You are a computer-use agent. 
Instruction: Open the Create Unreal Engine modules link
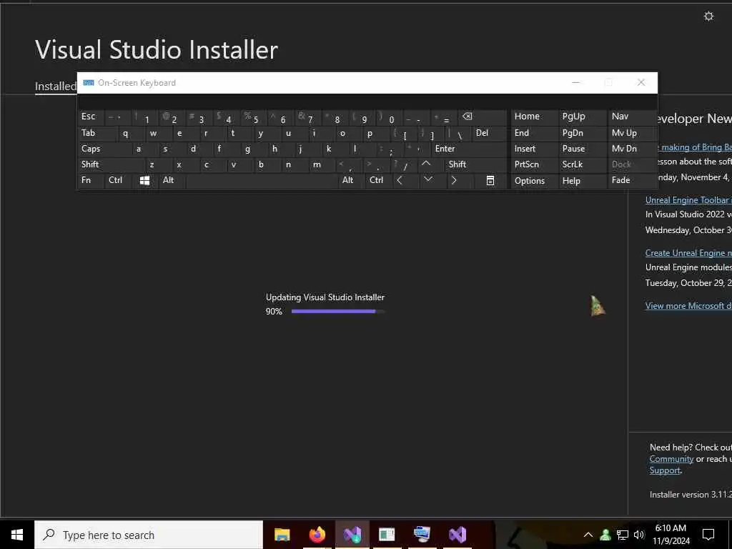(688, 253)
